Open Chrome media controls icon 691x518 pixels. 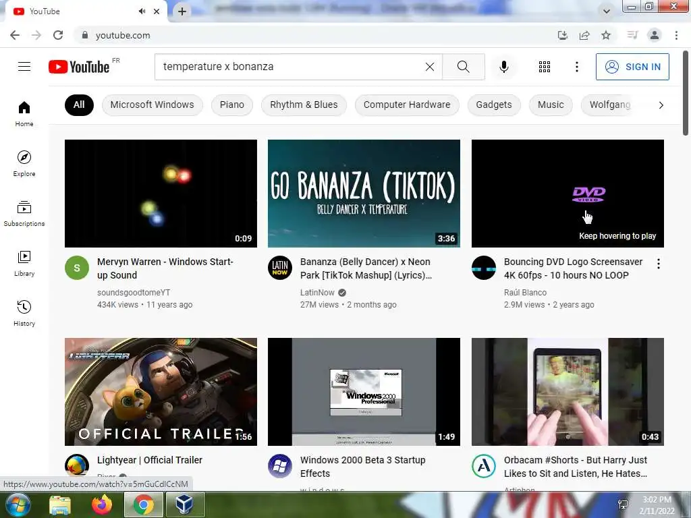632,35
